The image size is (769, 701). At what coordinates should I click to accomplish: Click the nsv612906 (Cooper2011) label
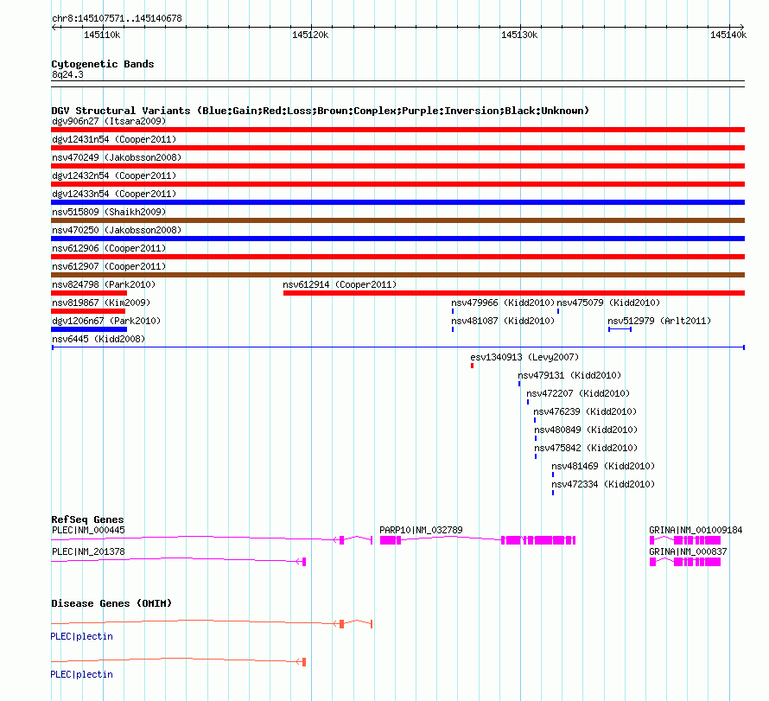[109, 248]
